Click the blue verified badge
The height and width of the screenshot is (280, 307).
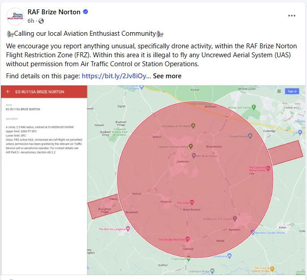tap(85, 12)
